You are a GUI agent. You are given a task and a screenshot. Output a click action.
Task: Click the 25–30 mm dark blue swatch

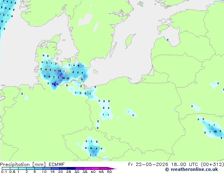pyautogui.click(x=71, y=168)
